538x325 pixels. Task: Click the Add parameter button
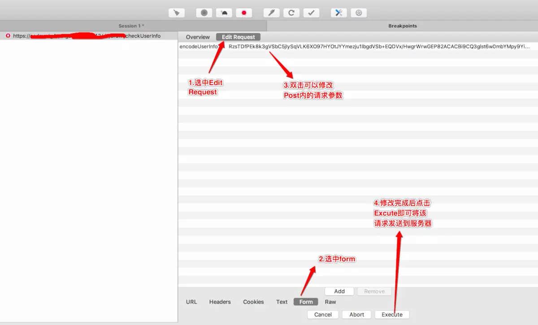[x=339, y=291]
